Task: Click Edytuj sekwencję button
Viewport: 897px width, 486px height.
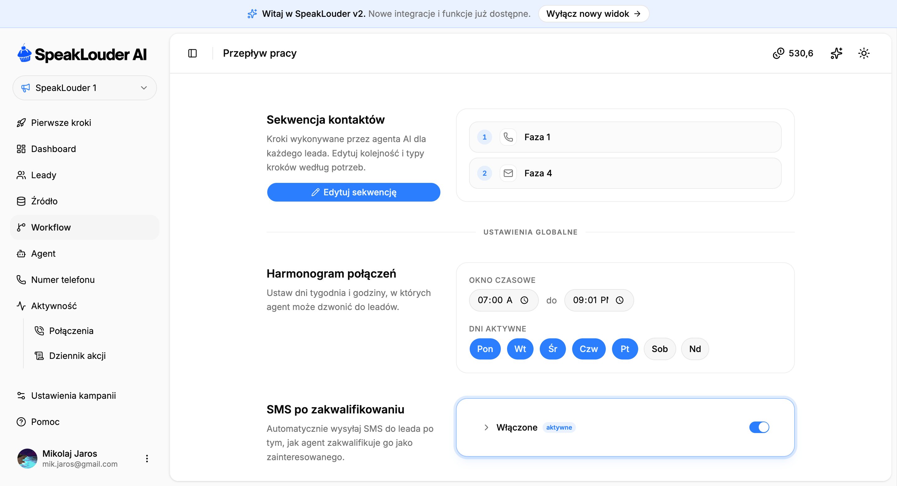Action: [354, 192]
